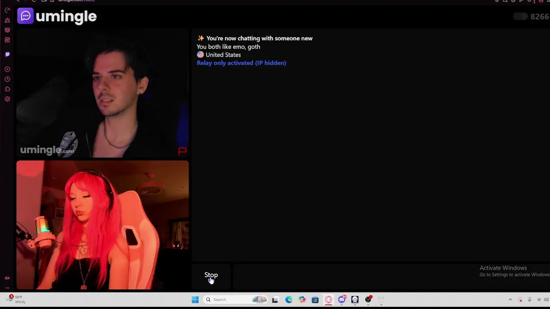
Task: Open the speedometer icon in the Opera sidebar
Action: click(x=7, y=10)
